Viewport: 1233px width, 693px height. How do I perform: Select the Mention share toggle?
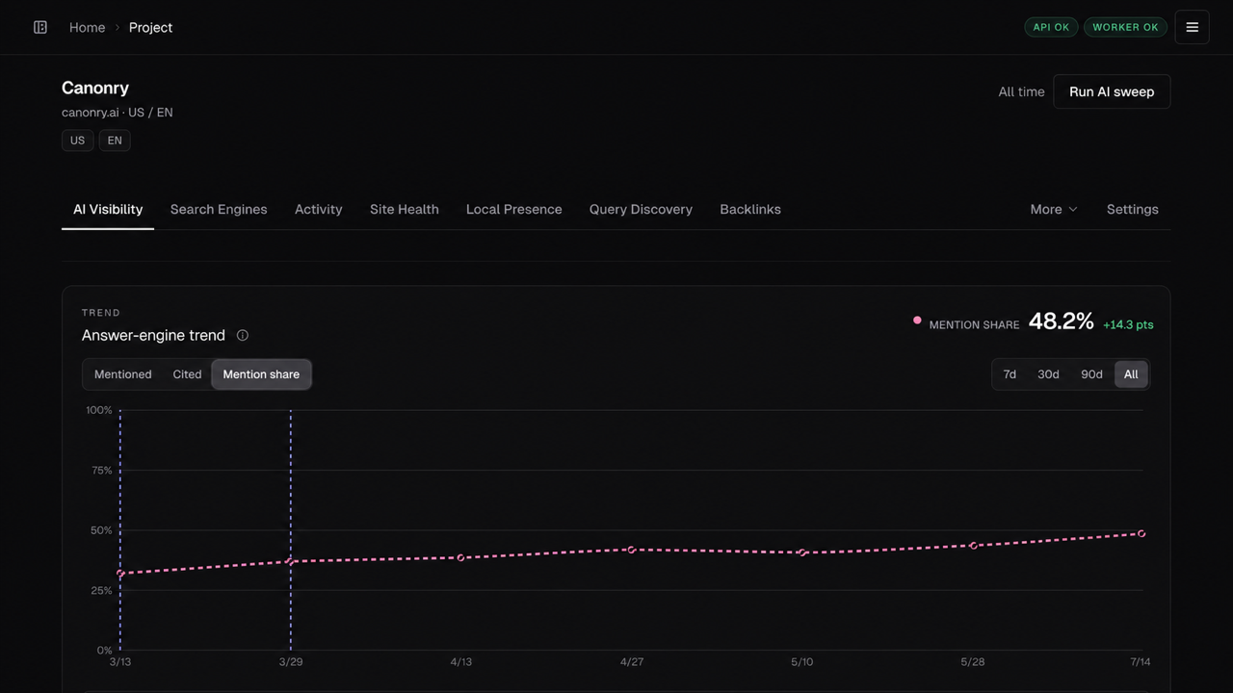[261, 374]
